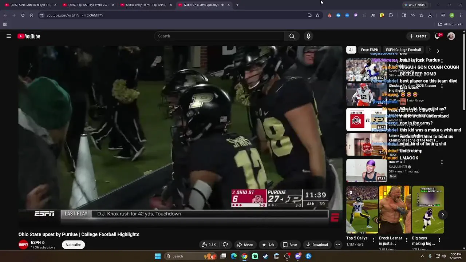Go to the YouTube home logo
466x262 pixels.
[x=29, y=36]
